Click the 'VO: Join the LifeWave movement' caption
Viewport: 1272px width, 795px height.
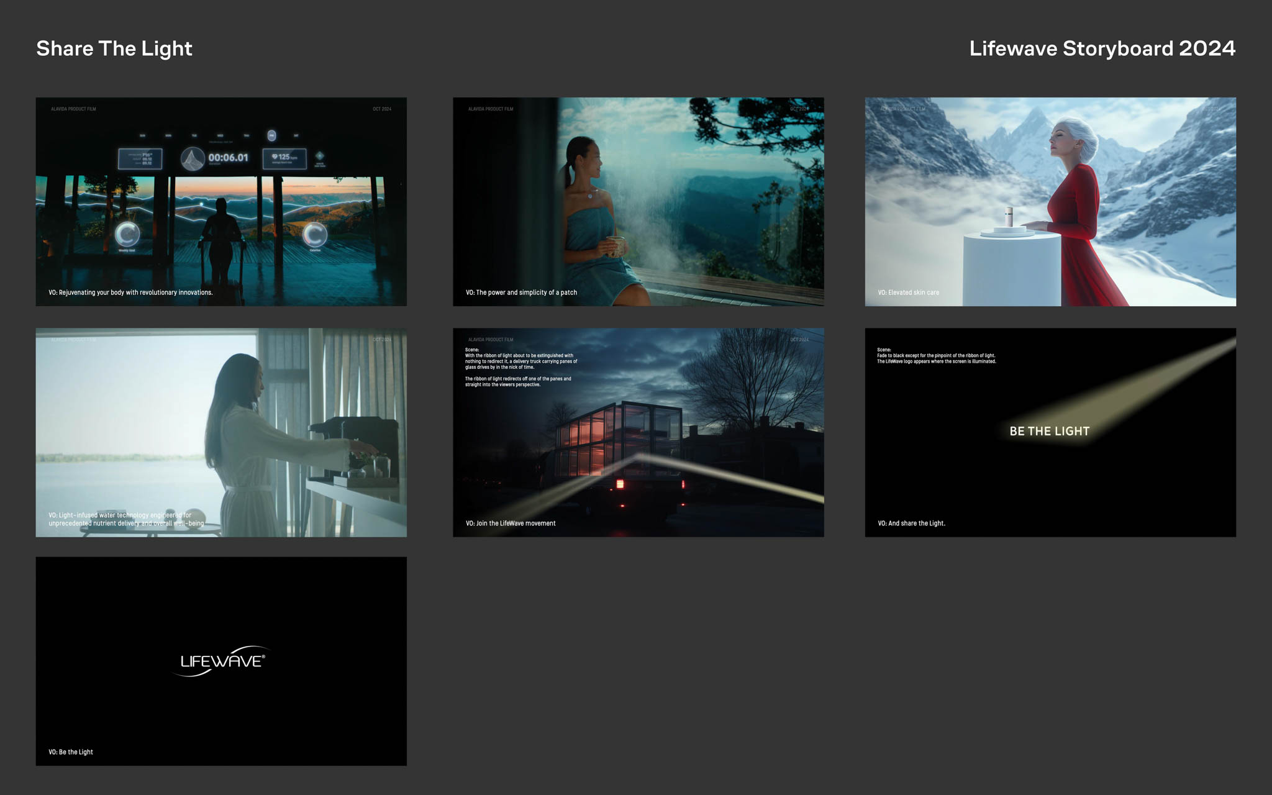point(511,523)
